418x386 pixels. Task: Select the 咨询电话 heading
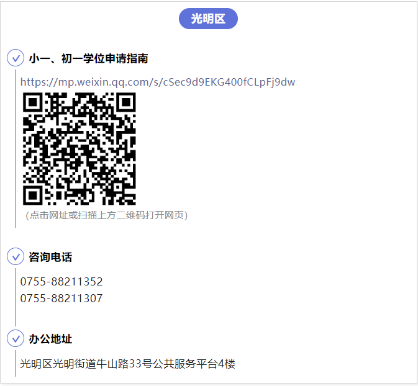(x=50, y=257)
